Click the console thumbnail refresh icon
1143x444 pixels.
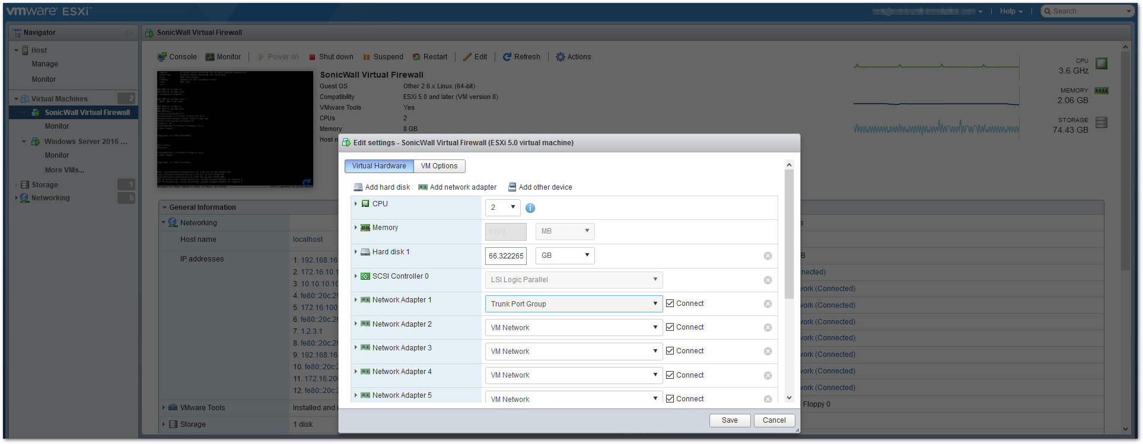pos(307,183)
